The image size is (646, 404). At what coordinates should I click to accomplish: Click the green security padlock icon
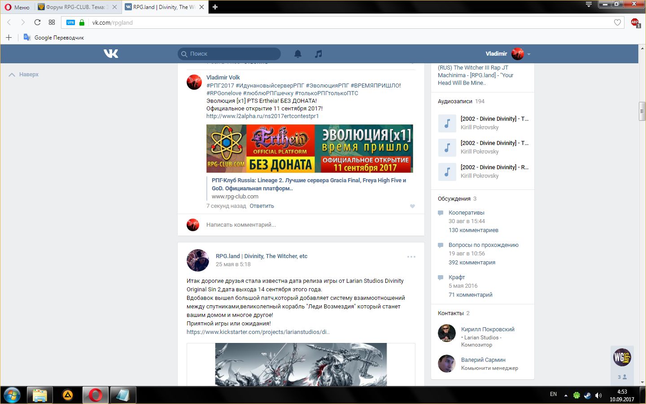point(82,22)
